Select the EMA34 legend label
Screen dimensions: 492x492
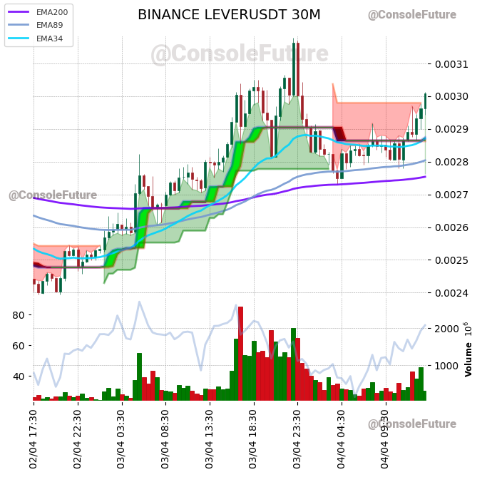50,39
